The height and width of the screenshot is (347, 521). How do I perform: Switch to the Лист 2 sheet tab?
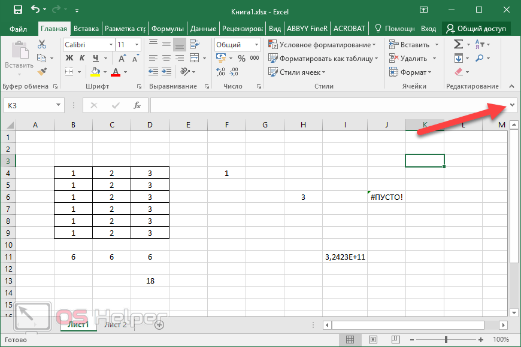click(x=116, y=325)
